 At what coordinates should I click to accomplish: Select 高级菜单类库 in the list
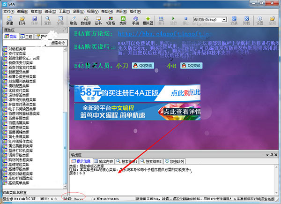pos(19,183)
